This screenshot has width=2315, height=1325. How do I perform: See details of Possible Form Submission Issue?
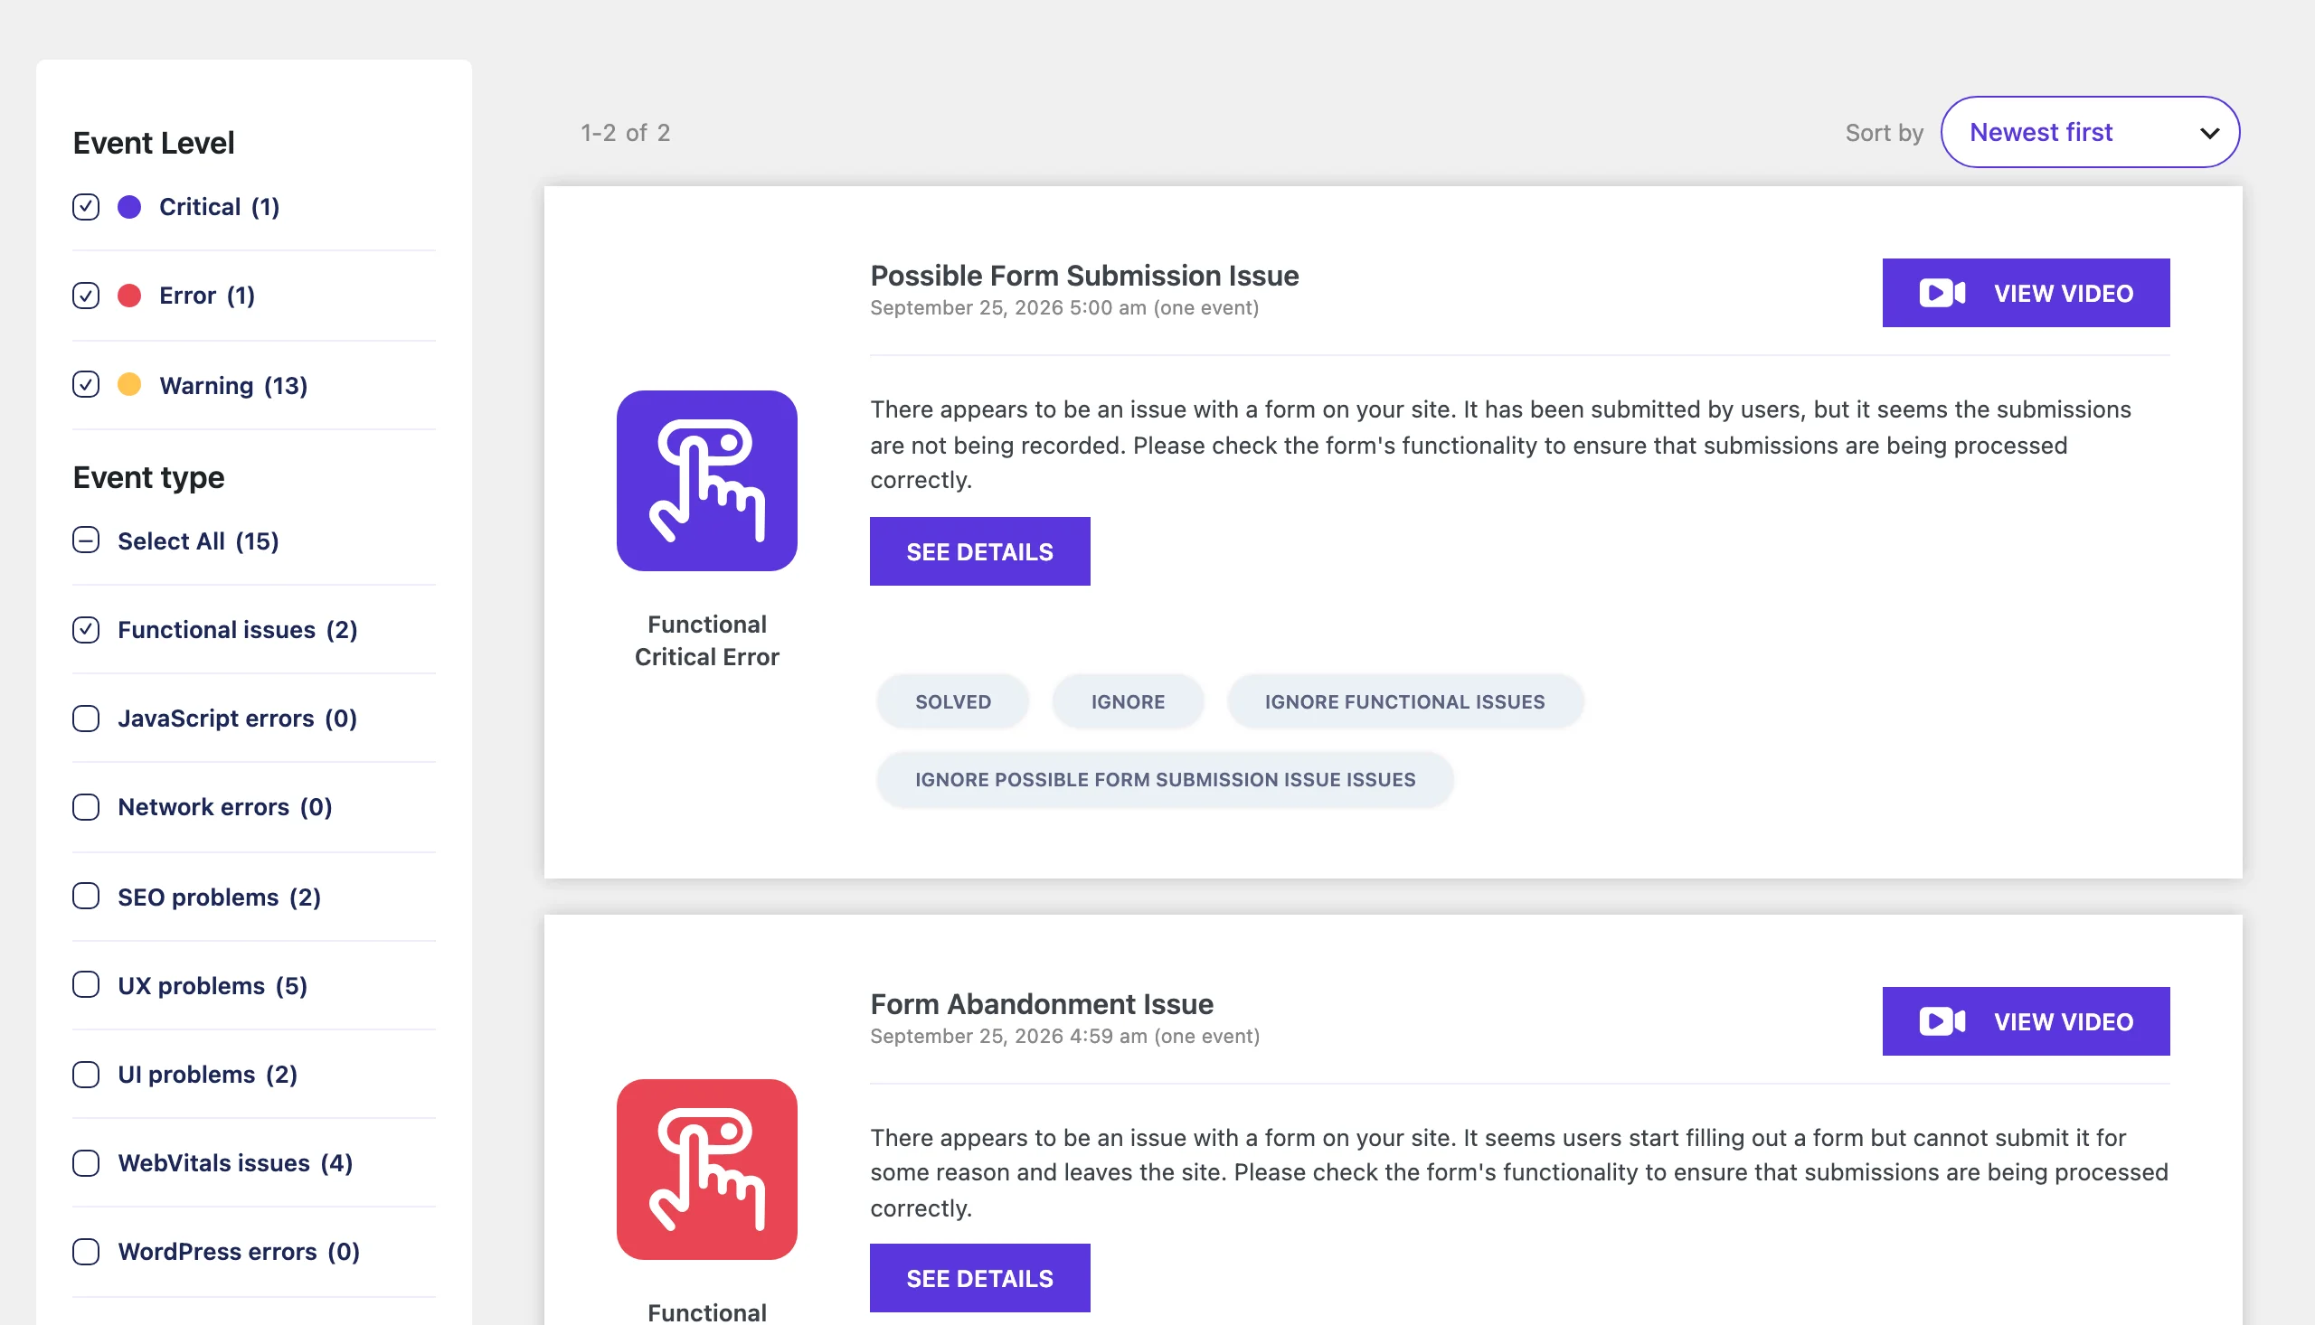(979, 551)
